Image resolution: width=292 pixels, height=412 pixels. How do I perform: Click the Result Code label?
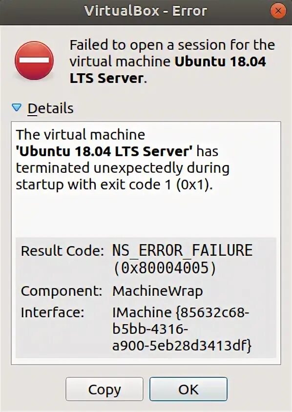tap(63, 250)
